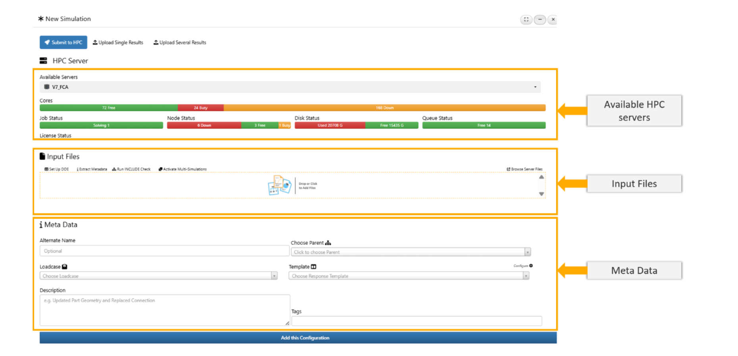This screenshot has height=356, width=738.
Task: Click the Extract Metadata info icon
Action: point(77,169)
